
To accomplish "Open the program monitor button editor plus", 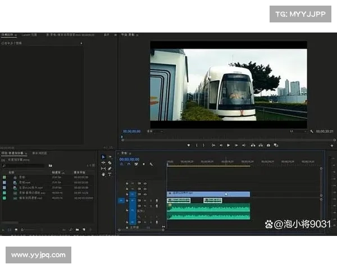I will coord(332,146).
